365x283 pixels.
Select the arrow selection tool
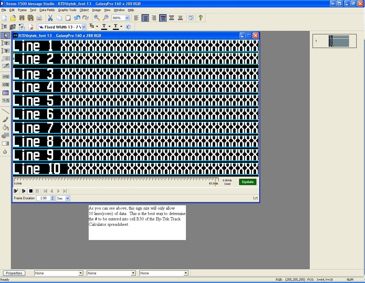[x=5, y=35]
